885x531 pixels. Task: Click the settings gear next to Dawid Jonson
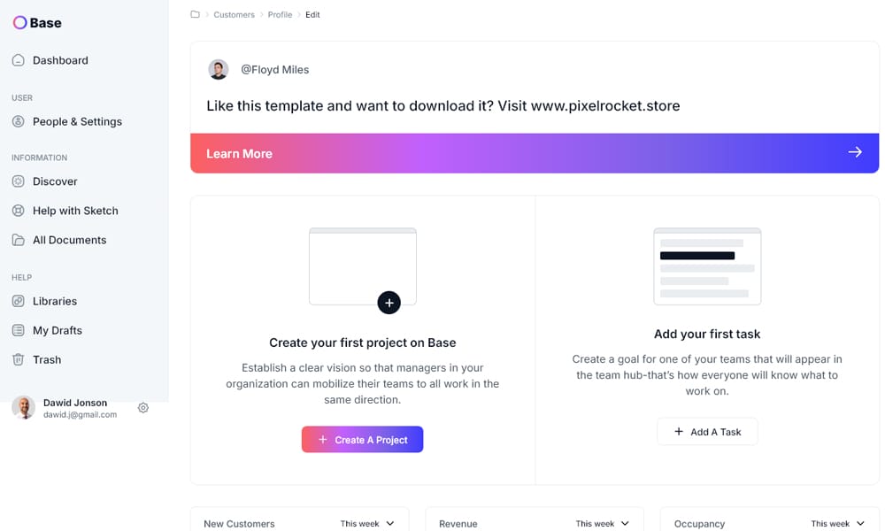point(143,408)
